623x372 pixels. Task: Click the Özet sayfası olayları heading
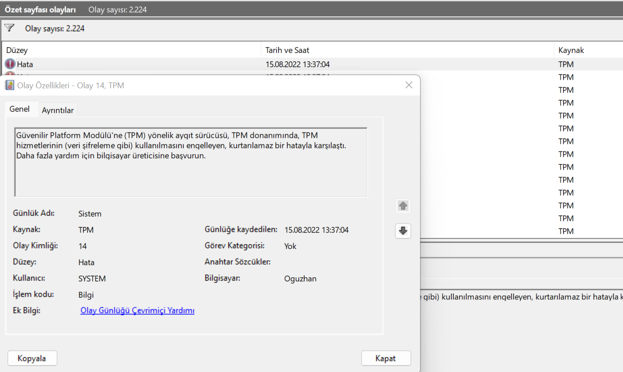pyautogui.click(x=41, y=9)
